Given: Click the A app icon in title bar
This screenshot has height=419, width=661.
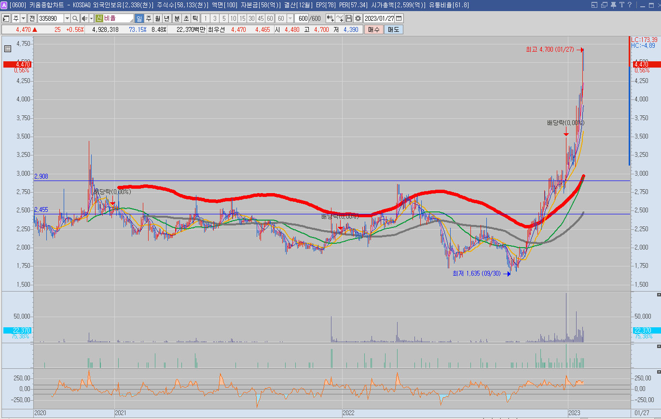Looking at the screenshot, I should (x=4, y=5).
